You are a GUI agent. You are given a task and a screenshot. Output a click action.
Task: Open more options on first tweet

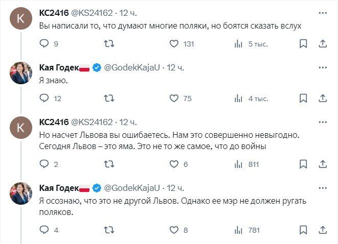coord(323,12)
